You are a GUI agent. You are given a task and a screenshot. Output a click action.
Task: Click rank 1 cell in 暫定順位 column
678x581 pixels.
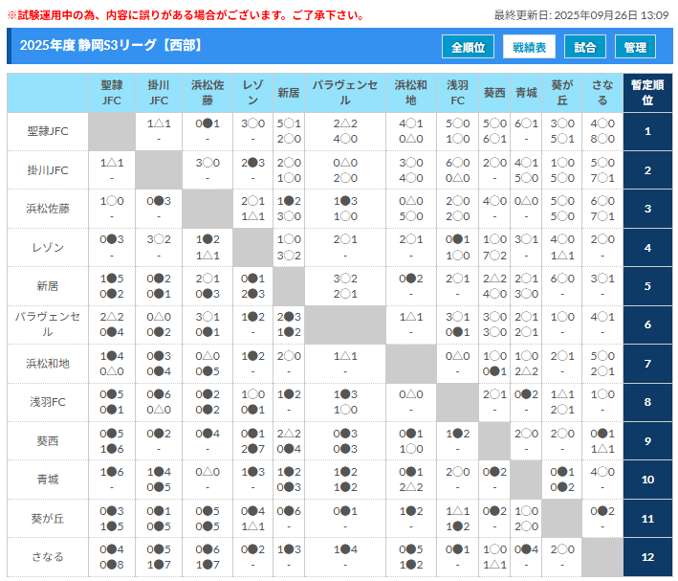point(647,131)
